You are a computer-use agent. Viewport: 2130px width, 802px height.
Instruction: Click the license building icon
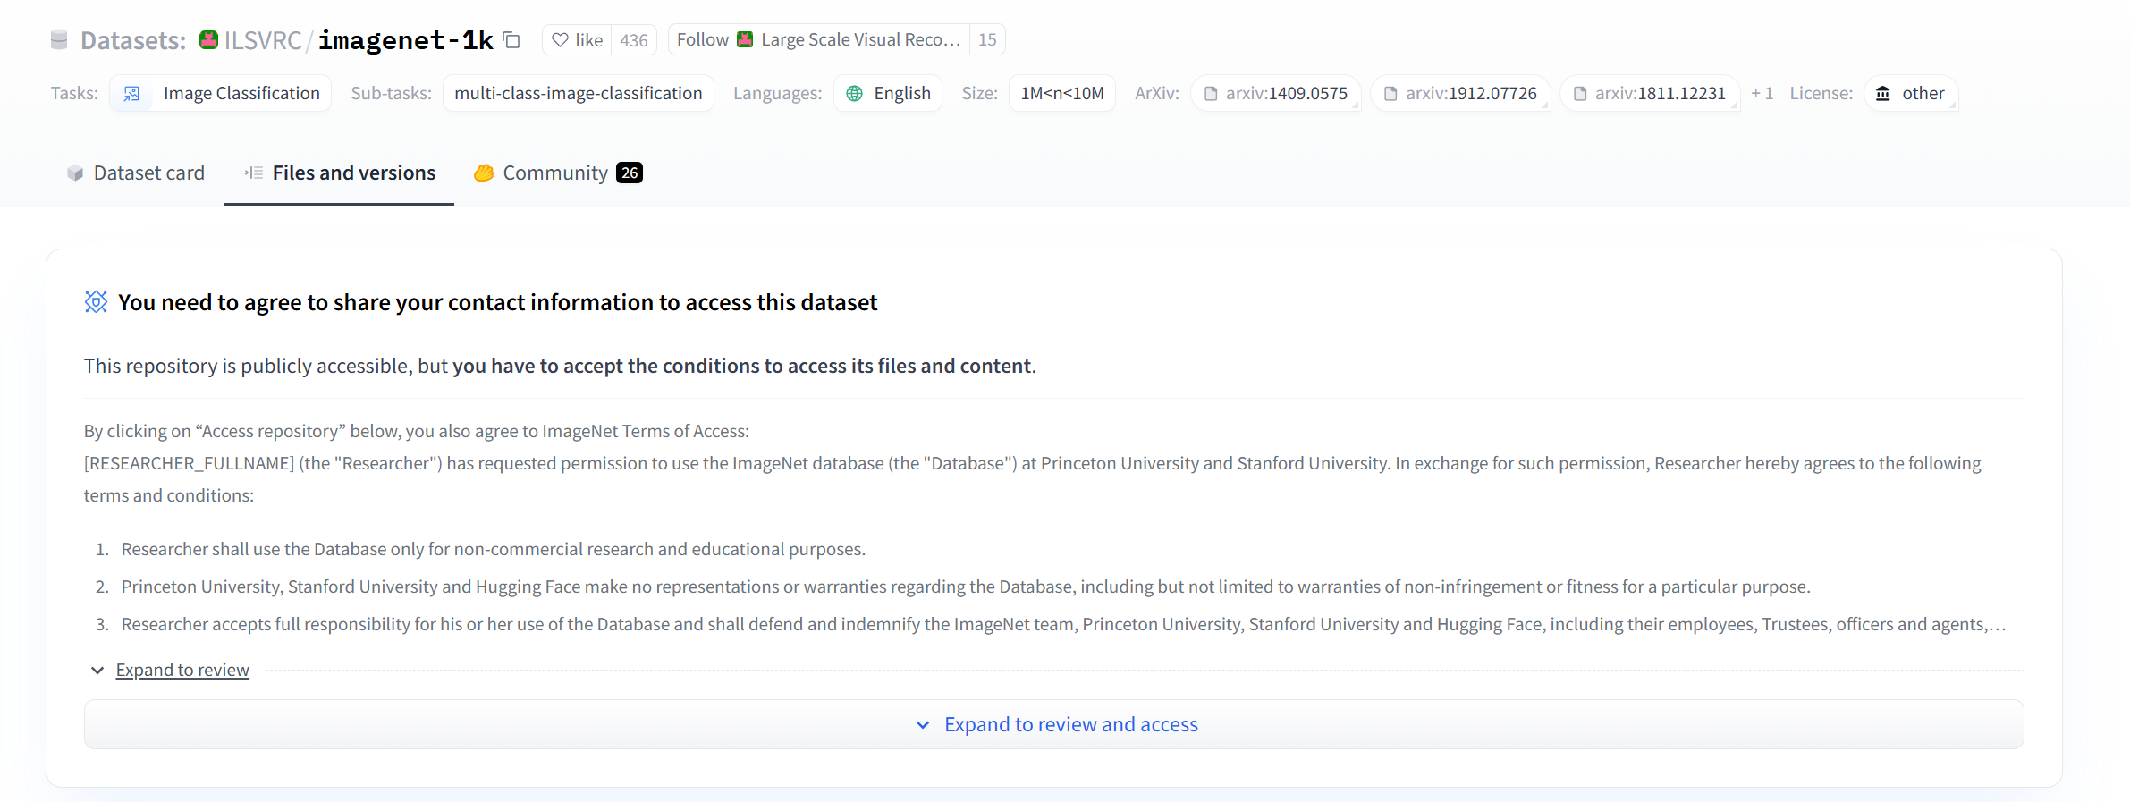pos(1883,94)
